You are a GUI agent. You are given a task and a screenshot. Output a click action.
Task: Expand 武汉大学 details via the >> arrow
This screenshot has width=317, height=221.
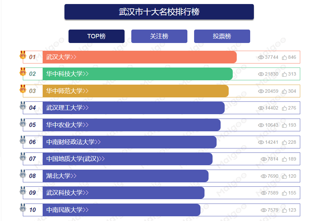point(73,57)
